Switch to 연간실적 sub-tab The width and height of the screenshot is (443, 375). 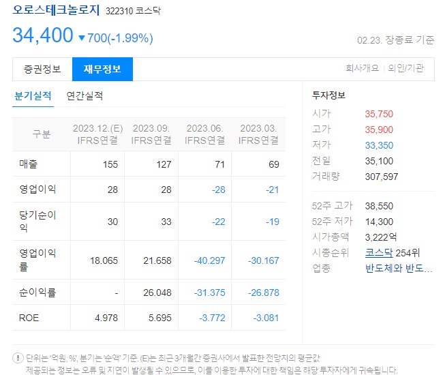coord(85,96)
